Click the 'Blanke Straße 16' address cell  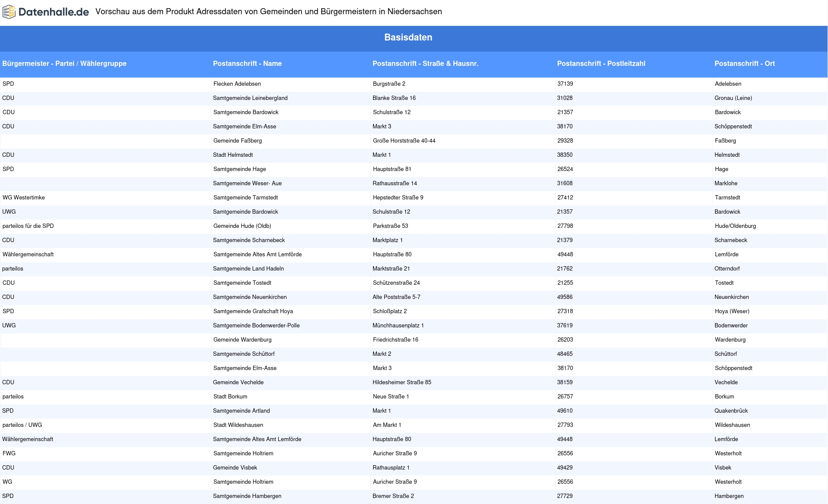463,98
